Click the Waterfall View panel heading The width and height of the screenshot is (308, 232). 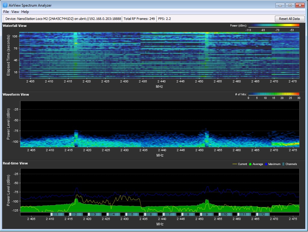[x=15, y=26]
